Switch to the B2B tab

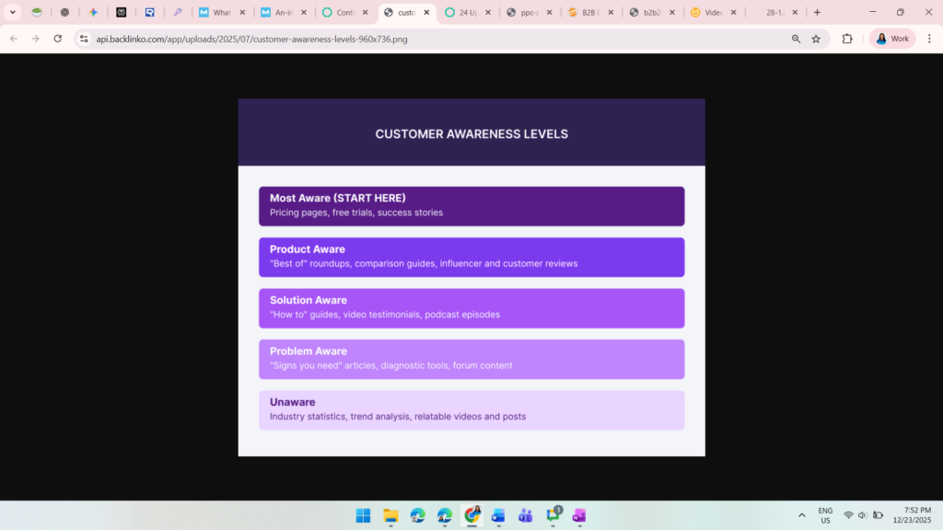tap(588, 12)
